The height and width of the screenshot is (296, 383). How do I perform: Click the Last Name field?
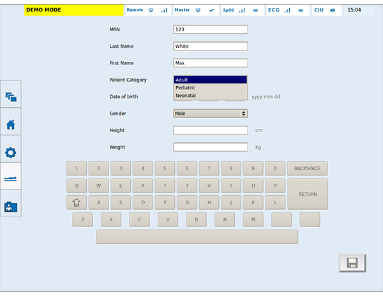coord(210,46)
